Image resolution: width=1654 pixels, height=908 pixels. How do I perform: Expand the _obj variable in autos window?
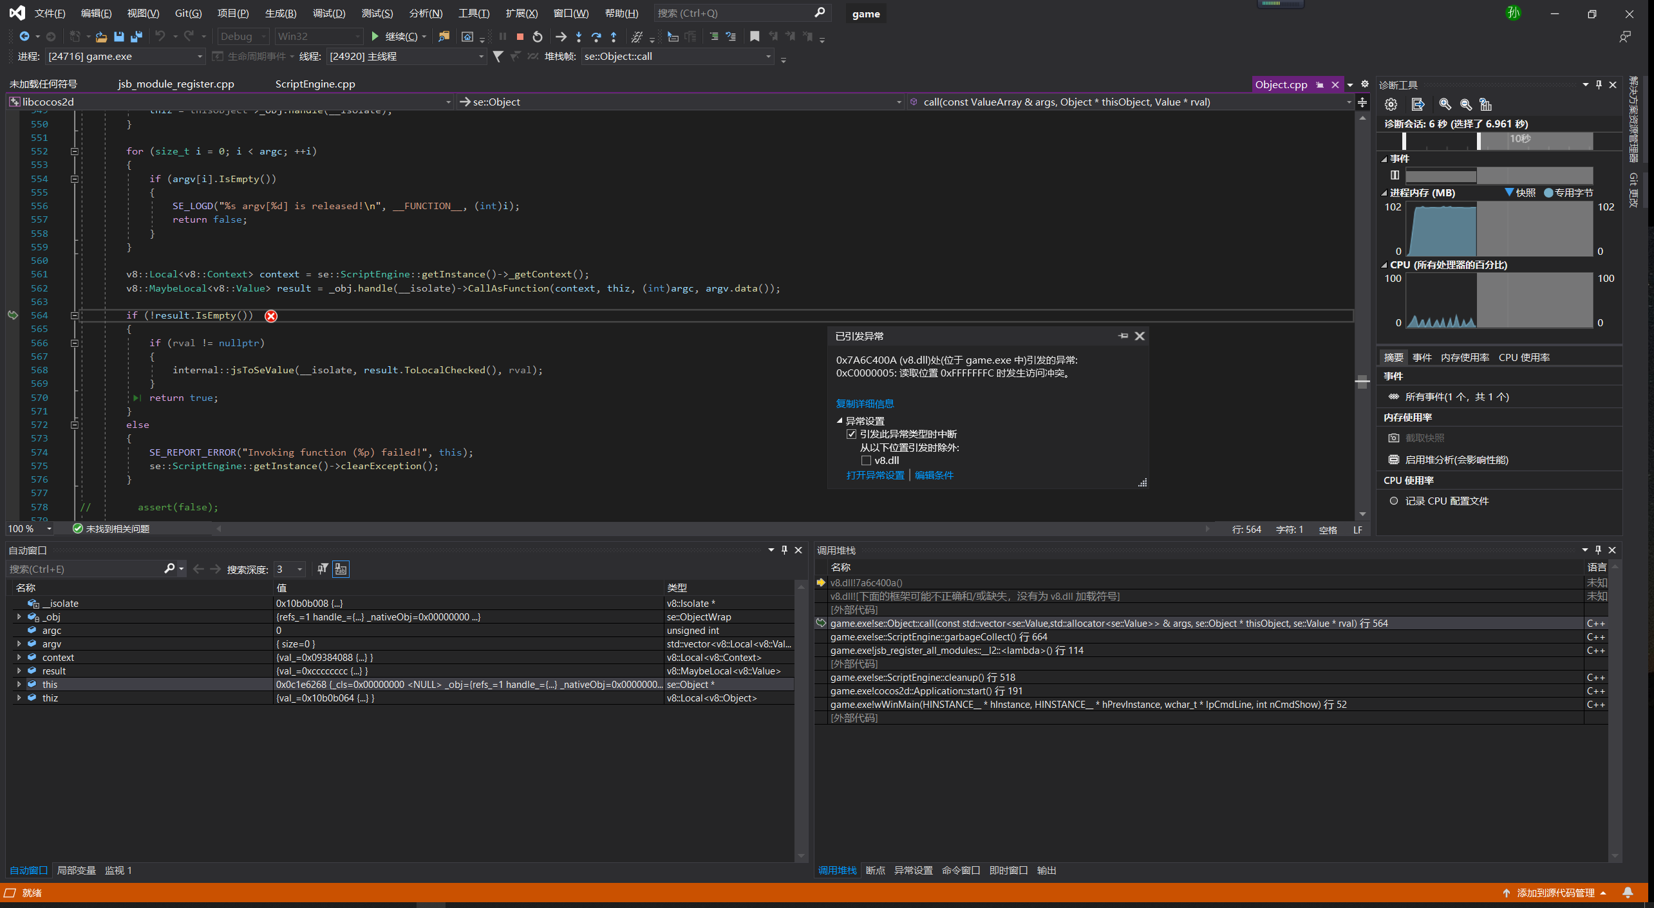point(19,617)
